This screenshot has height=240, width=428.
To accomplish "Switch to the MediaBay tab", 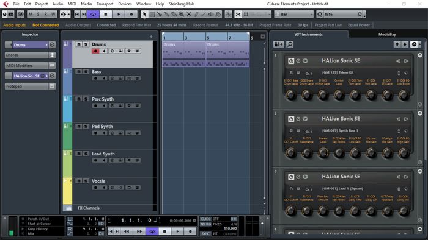I will pyautogui.click(x=387, y=35).
